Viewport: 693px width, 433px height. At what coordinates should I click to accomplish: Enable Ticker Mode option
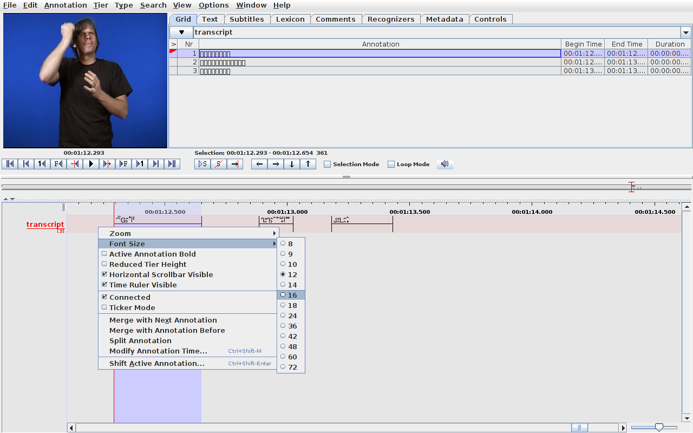click(x=187, y=308)
